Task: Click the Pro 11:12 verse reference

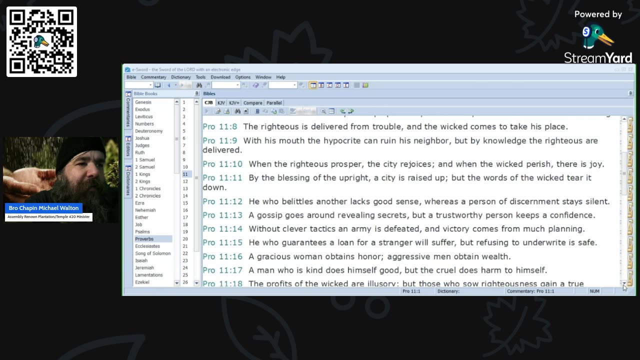Action: (x=222, y=201)
